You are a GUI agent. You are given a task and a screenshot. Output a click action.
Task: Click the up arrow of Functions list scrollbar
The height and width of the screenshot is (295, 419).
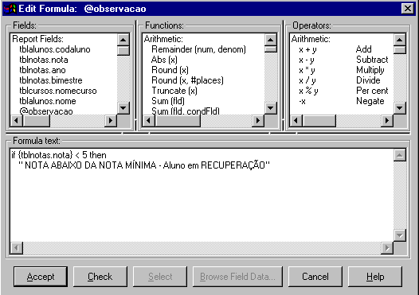click(270, 40)
